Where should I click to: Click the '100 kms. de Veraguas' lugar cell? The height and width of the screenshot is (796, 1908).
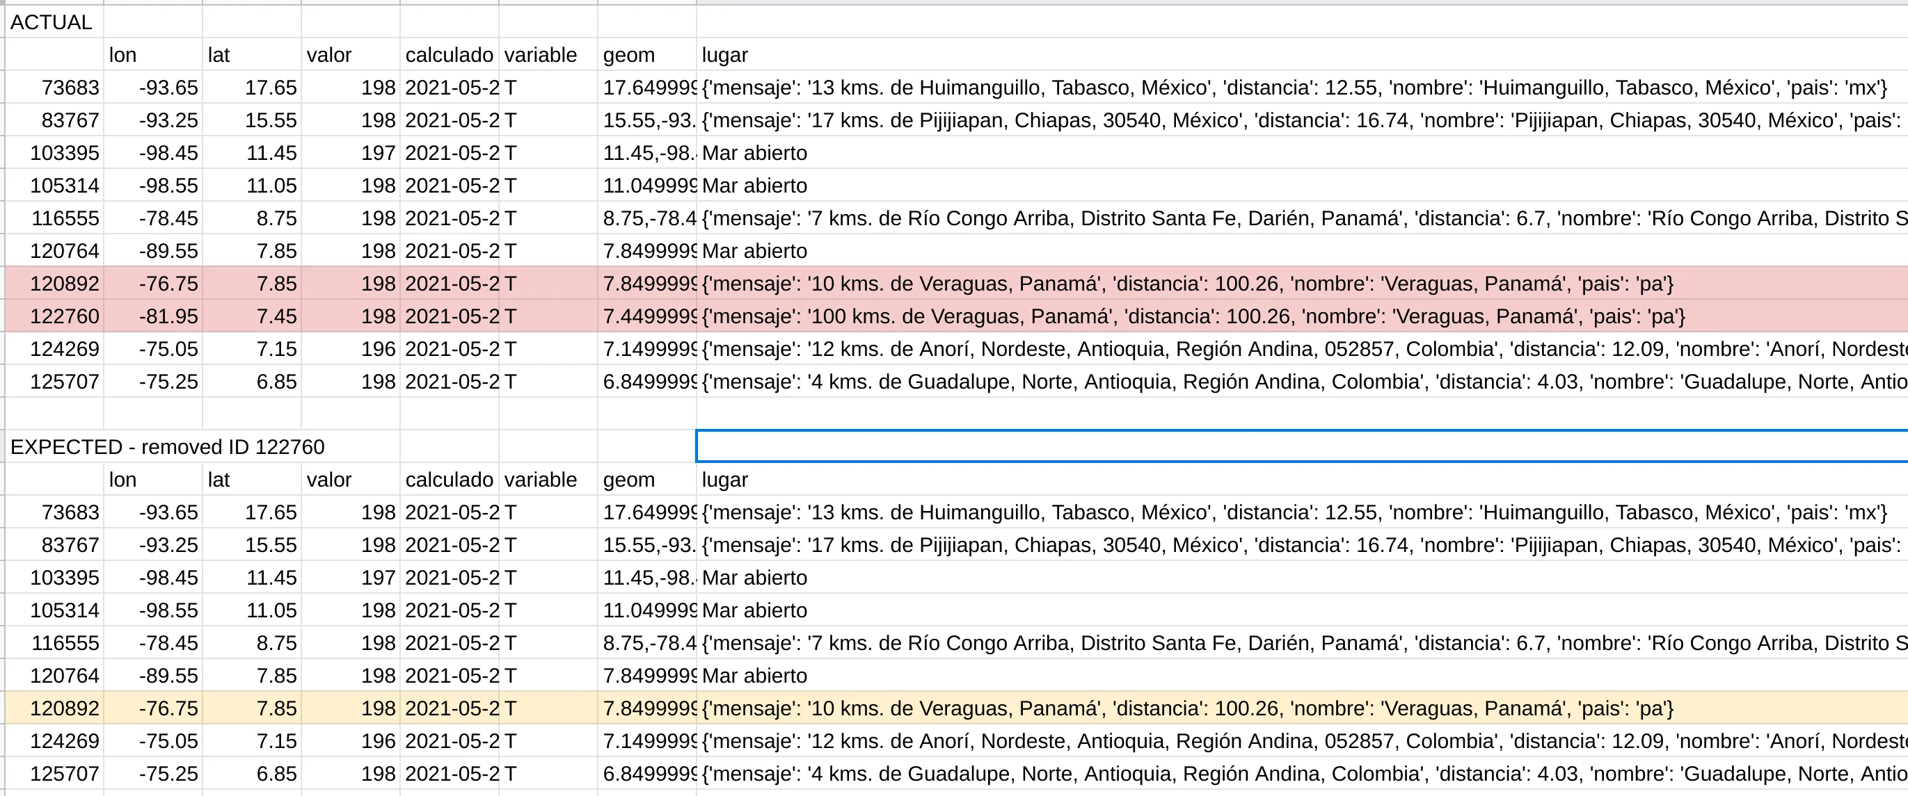coord(1193,316)
